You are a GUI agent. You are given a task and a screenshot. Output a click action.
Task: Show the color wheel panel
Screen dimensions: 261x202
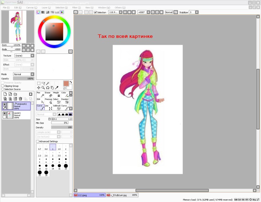[x=38, y=12]
